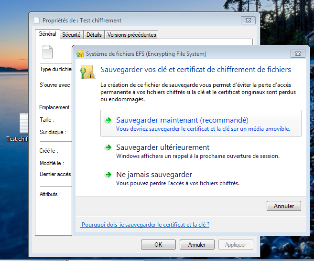Close the Propriétés de Test chiffrement window
Viewport: 314px width, 261px height.
click(247, 20)
